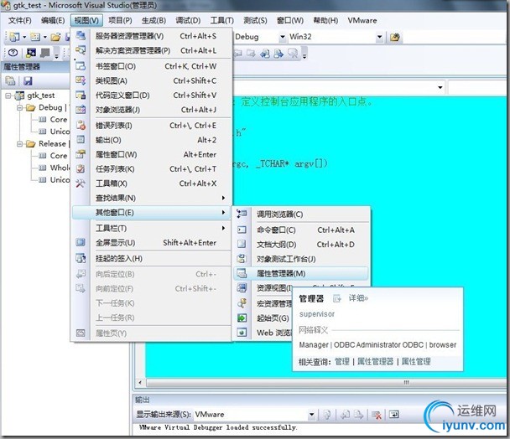Click the save icon in 属性管理器 panel
The height and width of the screenshot is (439, 510).
click(x=28, y=81)
